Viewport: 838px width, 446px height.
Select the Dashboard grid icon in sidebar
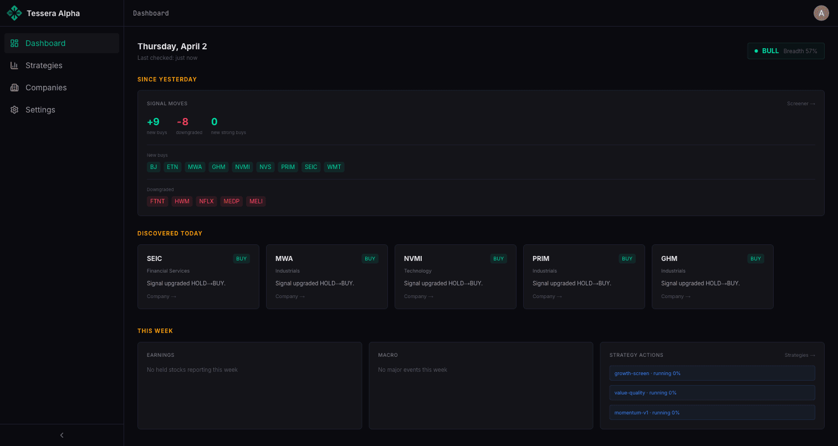14,43
